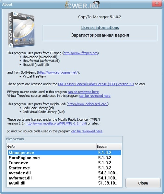This screenshot has height=194, width=164.
Task: Click the CopyToDVD product box image
Action: 21,30
